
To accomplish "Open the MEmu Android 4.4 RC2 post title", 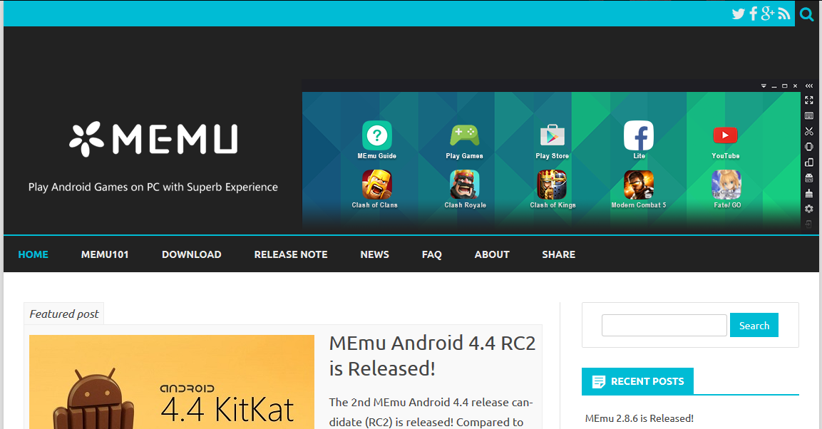I will point(433,356).
